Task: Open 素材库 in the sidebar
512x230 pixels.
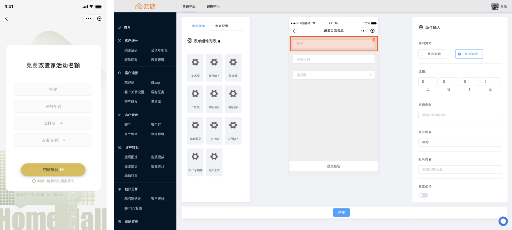Action: pyautogui.click(x=156, y=101)
